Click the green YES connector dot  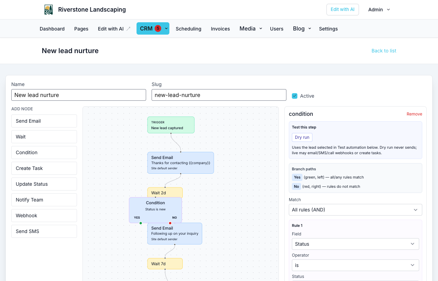[x=141, y=223]
